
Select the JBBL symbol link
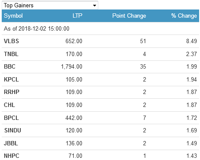11,143
